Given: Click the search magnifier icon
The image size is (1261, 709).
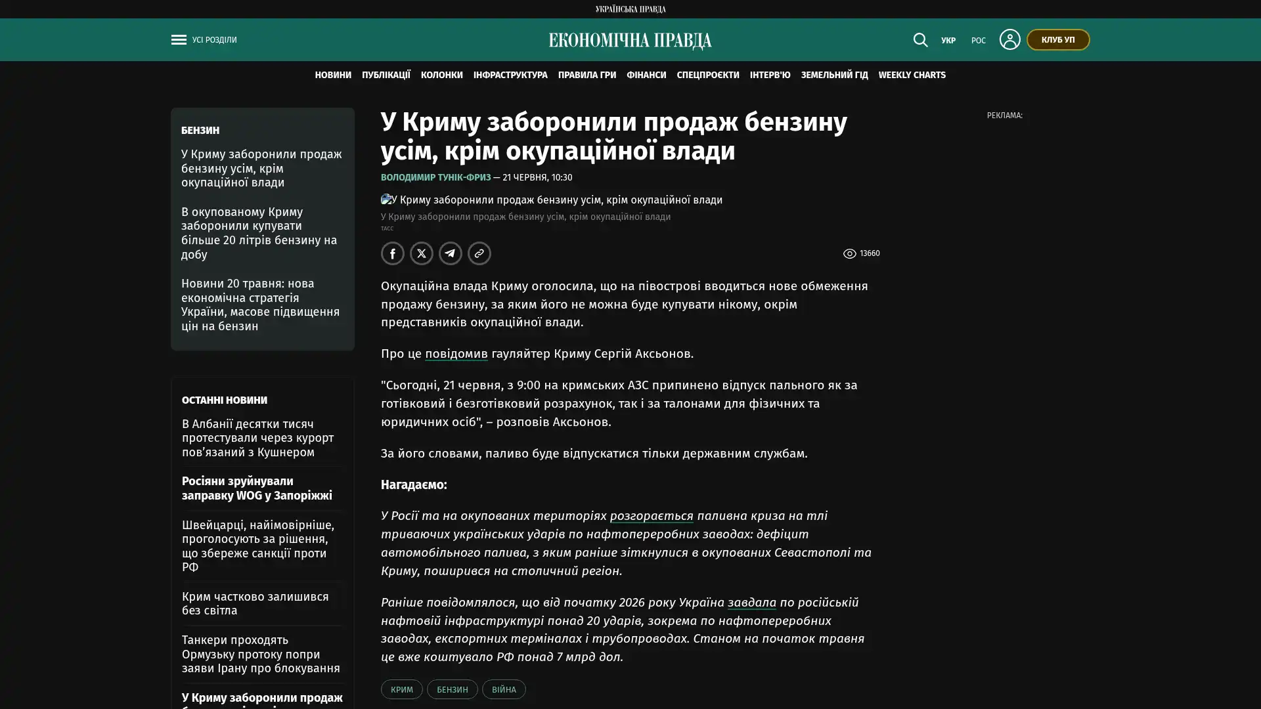Looking at the screenshot, I should tap(920, 40).
